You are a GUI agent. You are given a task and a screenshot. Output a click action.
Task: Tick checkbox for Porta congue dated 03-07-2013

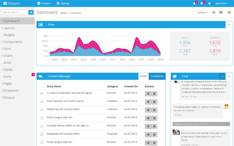pyautogui.click(x=42, y=118)
